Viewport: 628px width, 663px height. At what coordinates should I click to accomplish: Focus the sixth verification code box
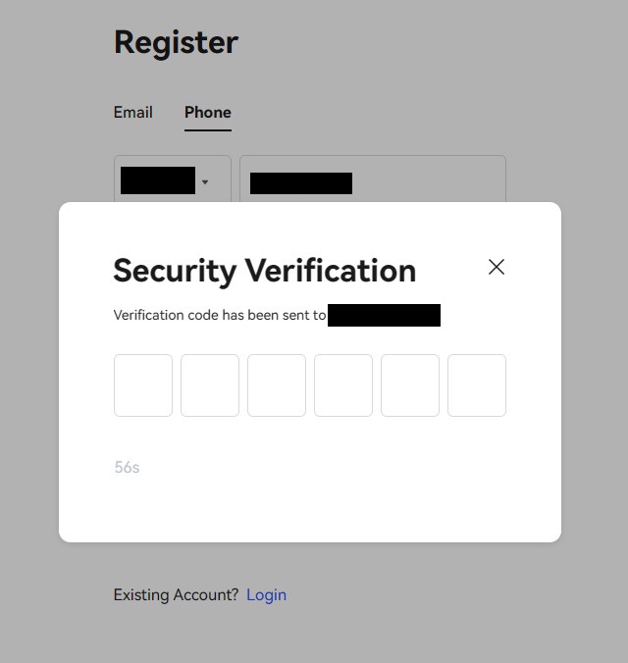477,385
